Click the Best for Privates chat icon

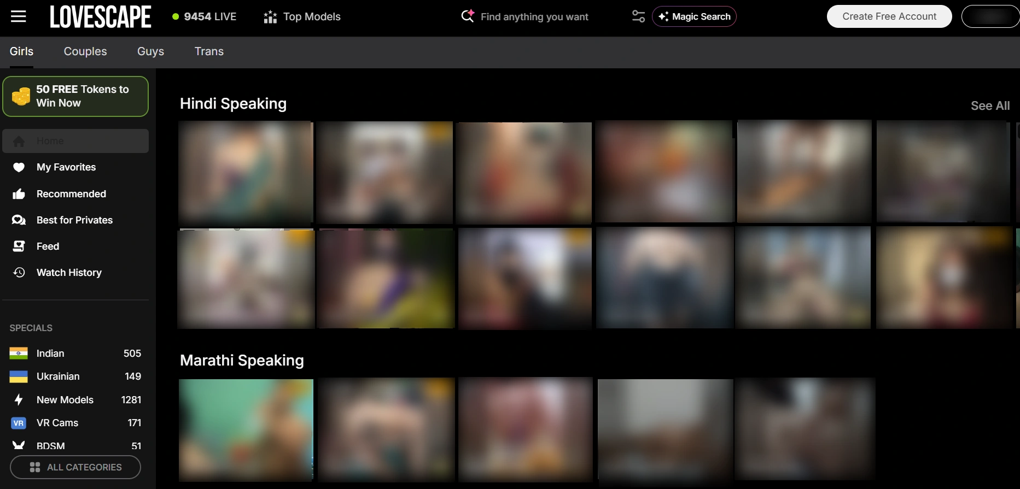click(19, 220)
